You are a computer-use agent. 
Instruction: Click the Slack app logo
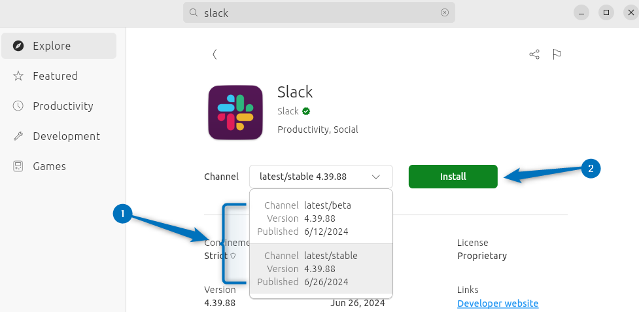[x=235, y=113]
